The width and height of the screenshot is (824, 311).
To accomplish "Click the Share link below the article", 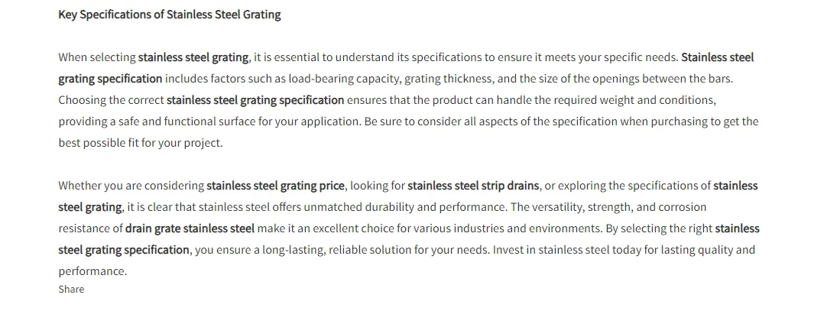I will coord(71,290).
